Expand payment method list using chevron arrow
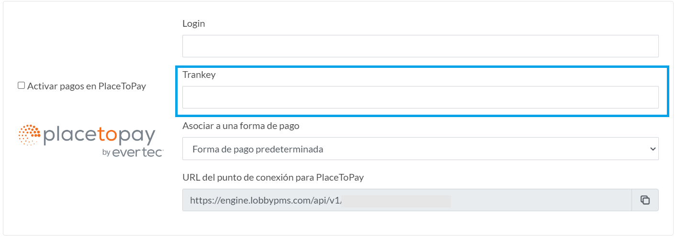This screenshot has height=237, width=675. click(652, 149)
